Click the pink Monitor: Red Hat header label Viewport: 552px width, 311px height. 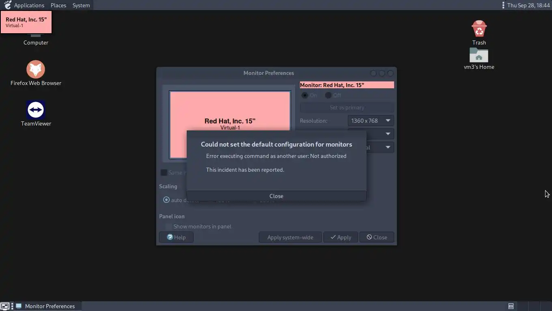(347, 85)
